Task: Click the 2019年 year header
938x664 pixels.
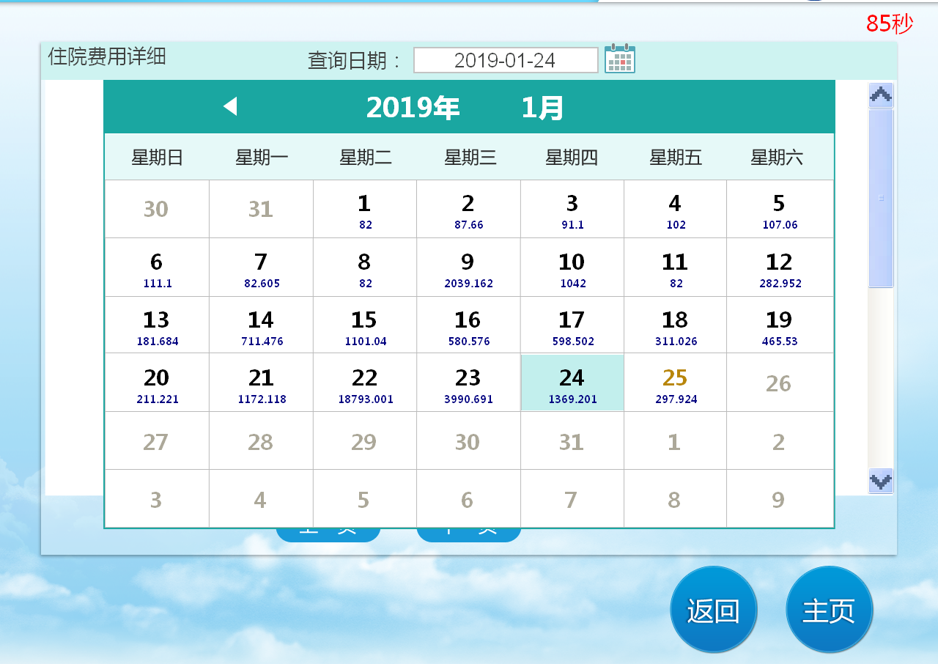Action: click(413, 108)
